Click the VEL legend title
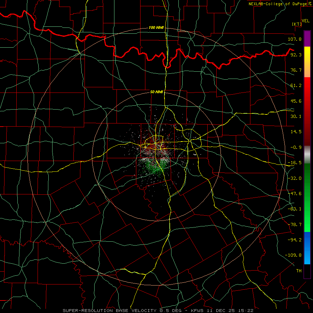The width and height of the screenshot is (313, 313). coord(305,21)
